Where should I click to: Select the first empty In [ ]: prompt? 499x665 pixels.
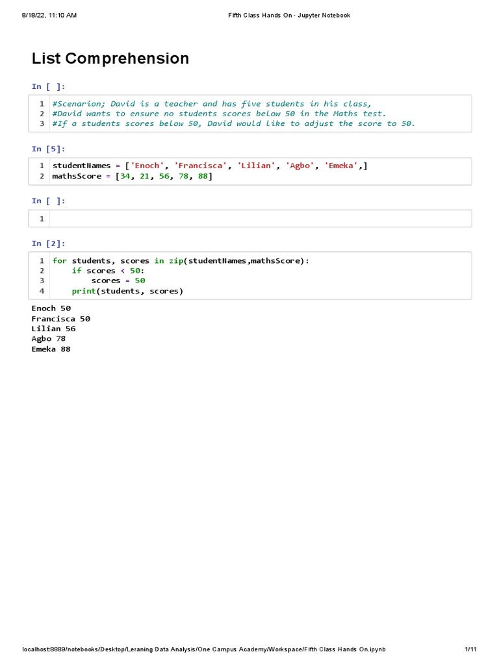(x=48, y=86)
